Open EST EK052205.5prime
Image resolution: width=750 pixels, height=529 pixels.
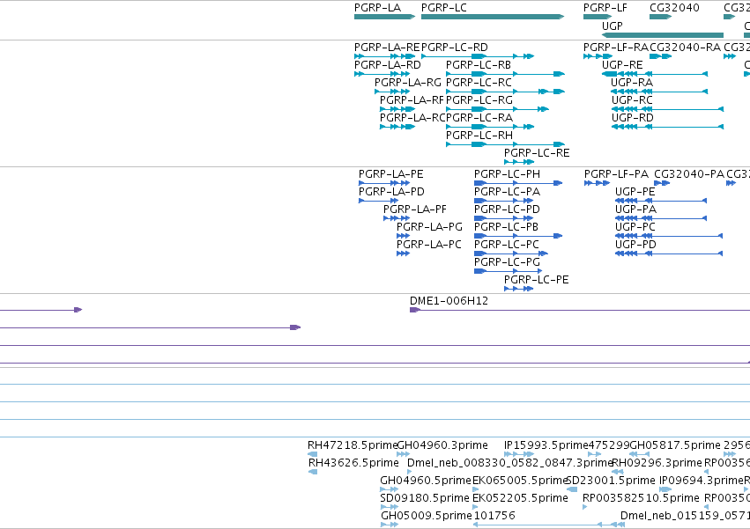click(520, 498)
